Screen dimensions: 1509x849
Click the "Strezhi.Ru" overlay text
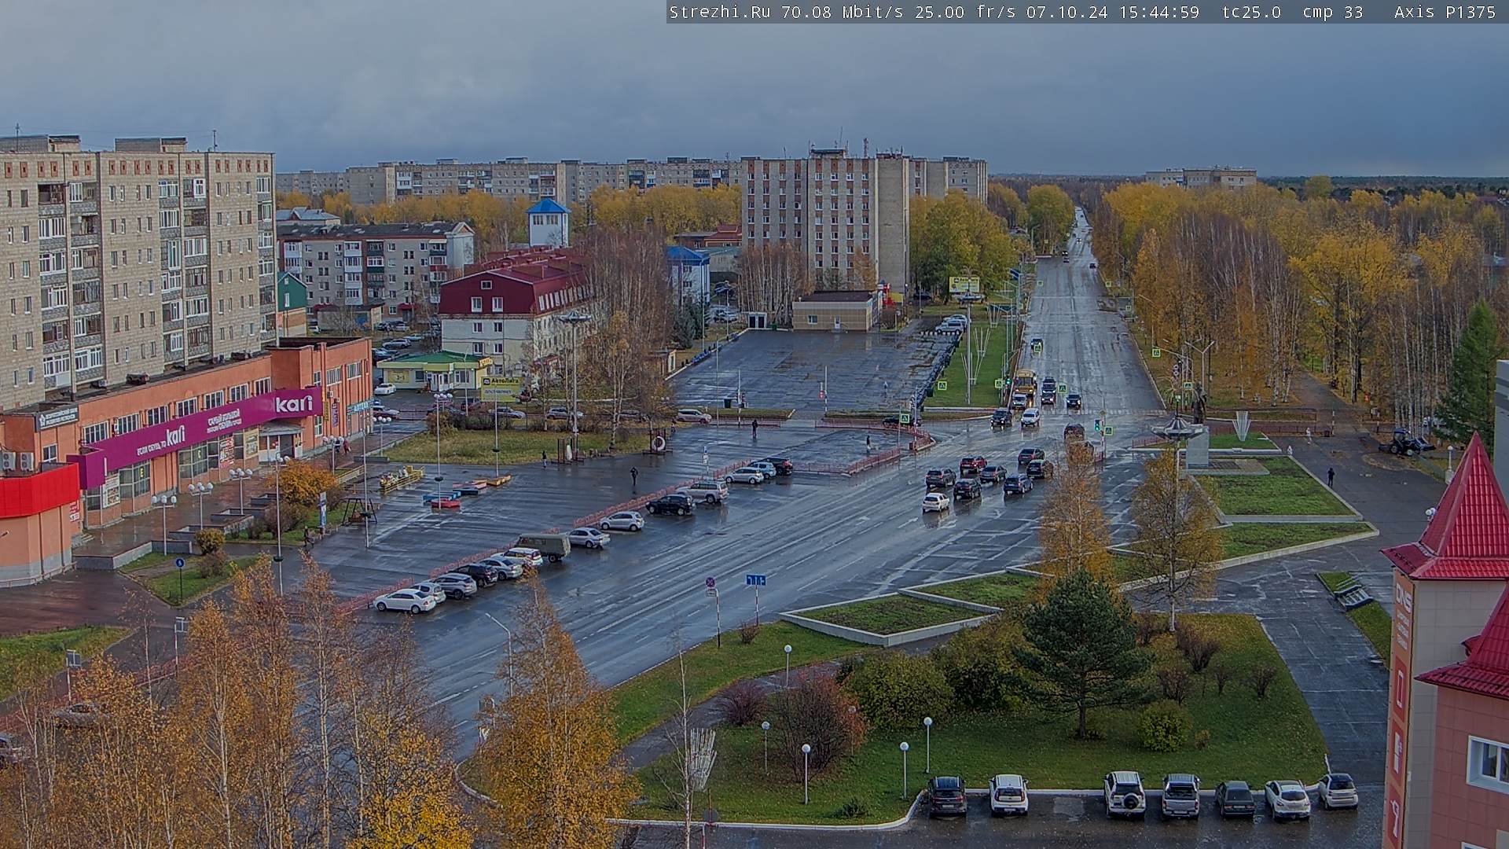click(x=719, y=12)
